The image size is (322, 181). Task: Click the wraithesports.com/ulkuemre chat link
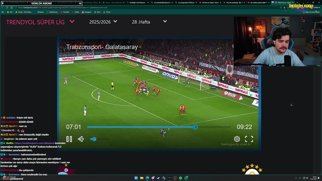pyautogui.click(x=35, y=143)
